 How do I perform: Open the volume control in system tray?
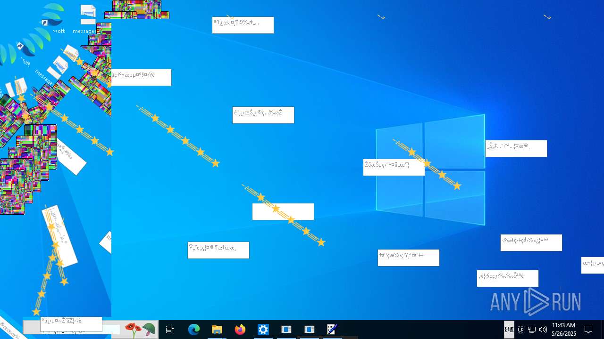click(543, 330)
